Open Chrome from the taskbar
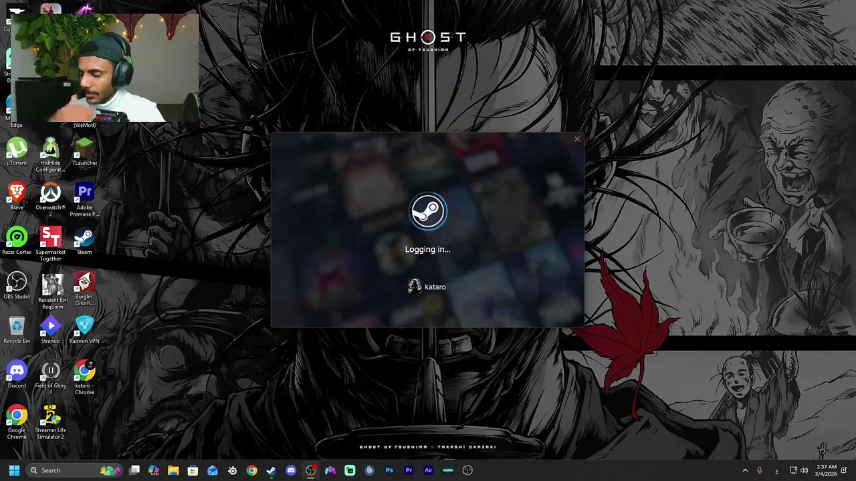Screen dimensions: 856x481 click(251, 470)
